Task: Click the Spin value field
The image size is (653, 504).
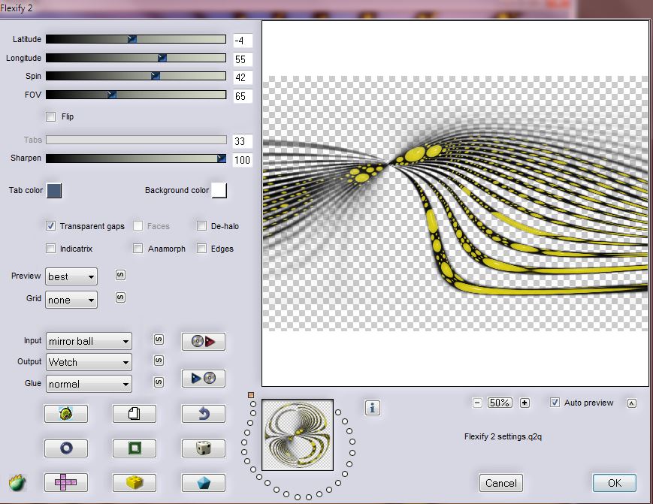Action: coord(243,77)
